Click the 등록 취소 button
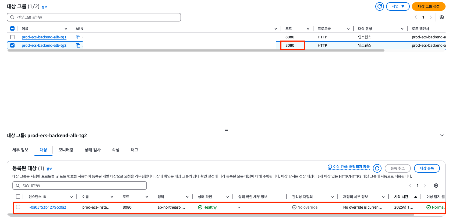The height and width of the screenshot is (218, 452). pos(398,168)
